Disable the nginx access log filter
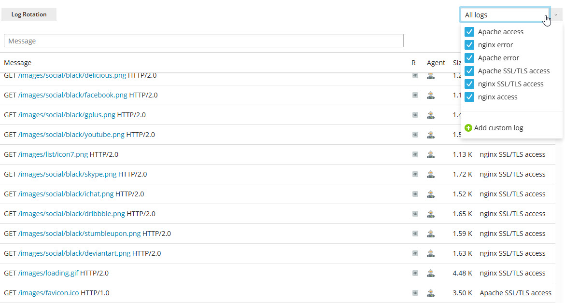The image size is (565, 303). coord(469,97)
